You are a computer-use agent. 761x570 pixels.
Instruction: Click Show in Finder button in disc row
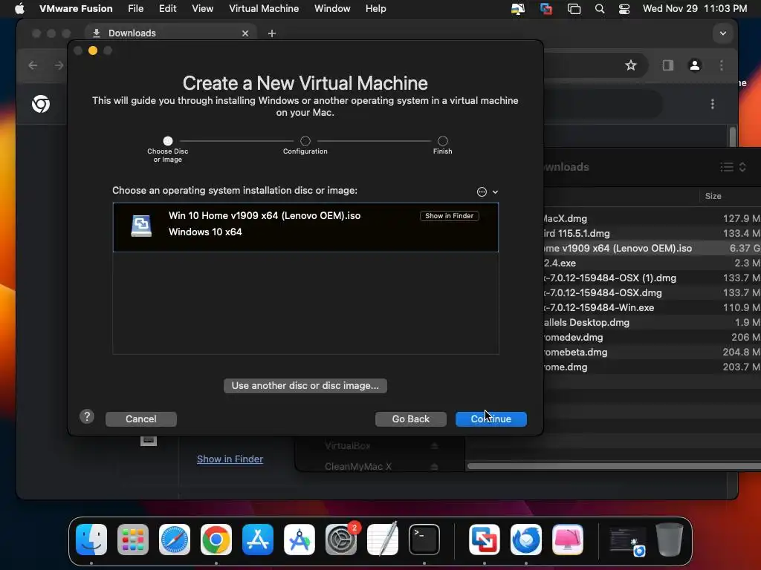(450, 216)
